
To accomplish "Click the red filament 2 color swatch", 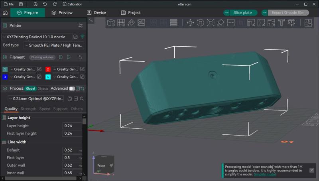I will (48, 69).
